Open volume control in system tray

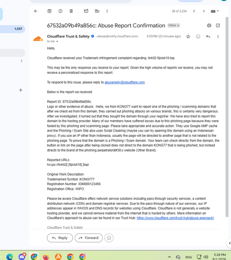click(x=206, y=257)
